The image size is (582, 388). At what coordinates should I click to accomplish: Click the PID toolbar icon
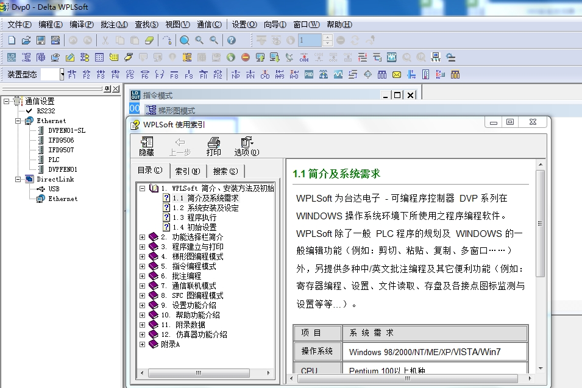309,74
